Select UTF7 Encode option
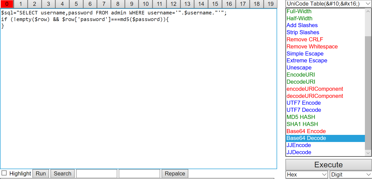Screen dimensions: 372x179 point(325,103)
